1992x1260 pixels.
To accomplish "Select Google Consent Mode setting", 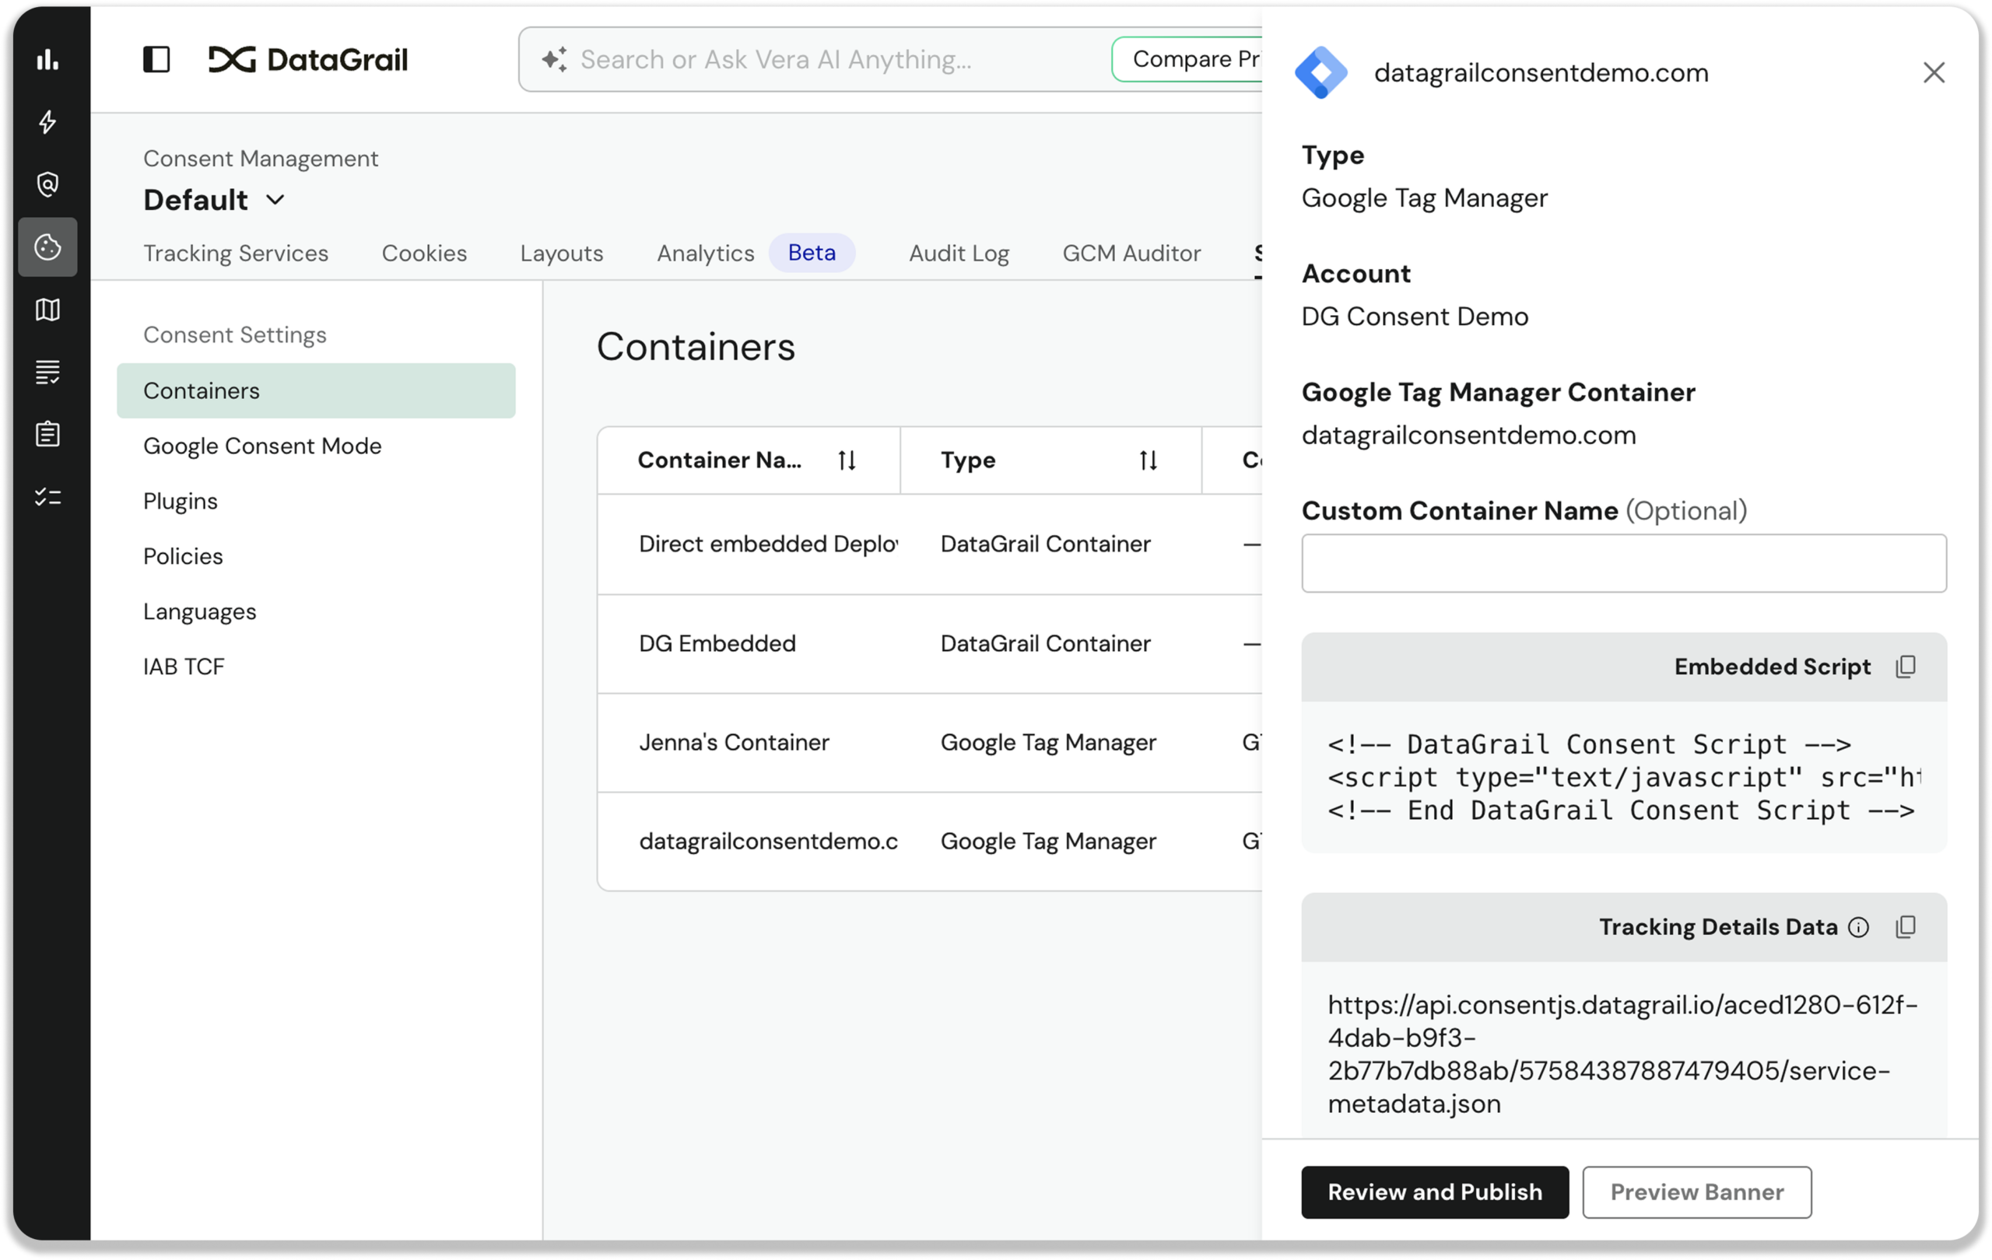I will pos(262,446).
